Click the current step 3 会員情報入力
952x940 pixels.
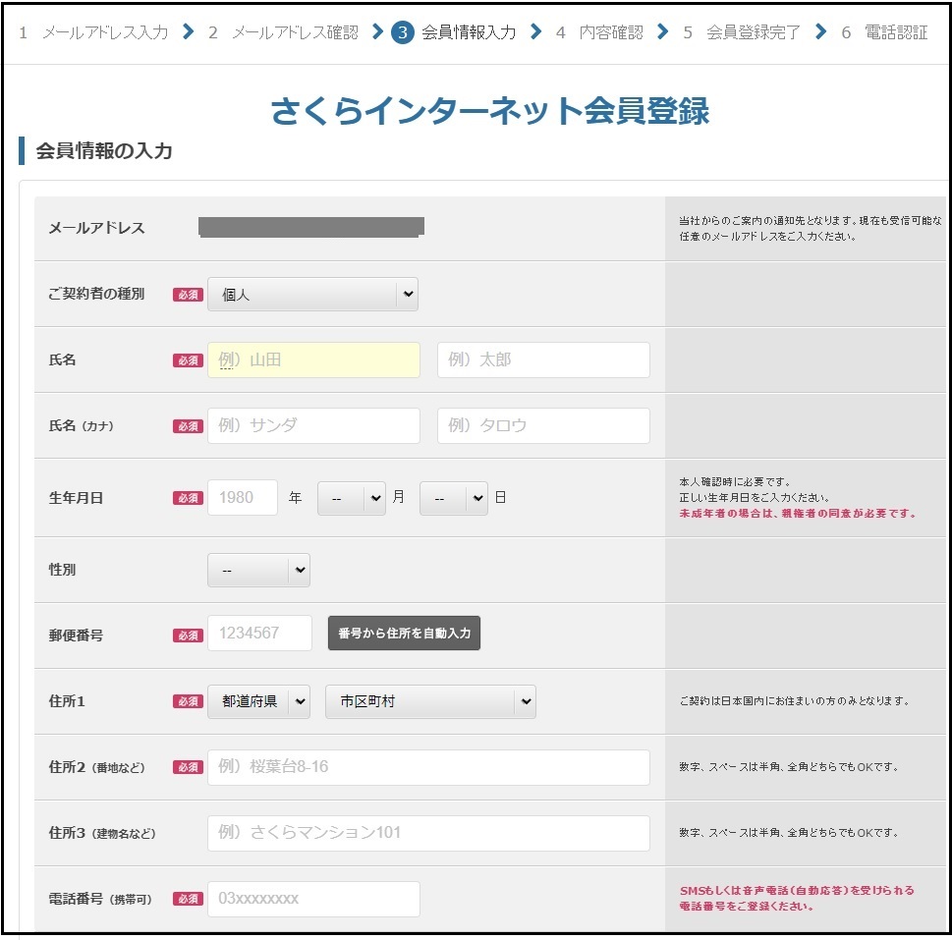(x=454, y=32)
